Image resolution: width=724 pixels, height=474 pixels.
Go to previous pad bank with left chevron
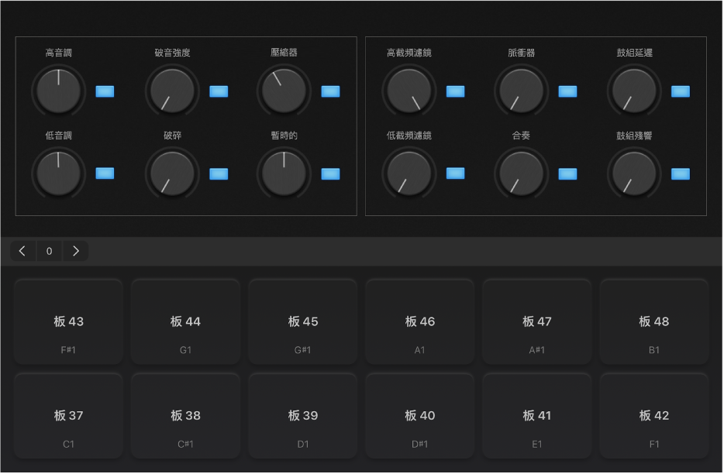tap(22, 251)
